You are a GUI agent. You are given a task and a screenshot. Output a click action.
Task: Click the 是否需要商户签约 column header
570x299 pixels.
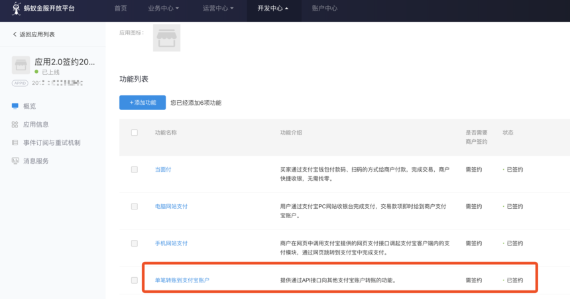click(476, 137)
